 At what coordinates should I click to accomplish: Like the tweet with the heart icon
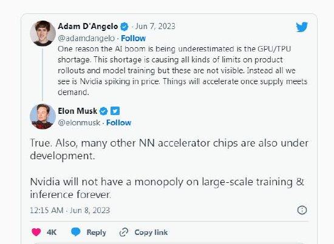(36, 232)
